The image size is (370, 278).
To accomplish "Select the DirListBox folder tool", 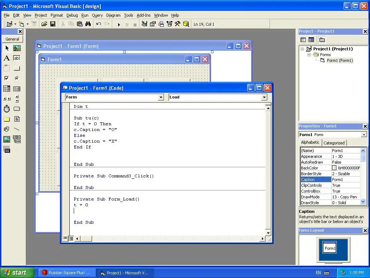I will pyautogui.click(x=7, y=119).
